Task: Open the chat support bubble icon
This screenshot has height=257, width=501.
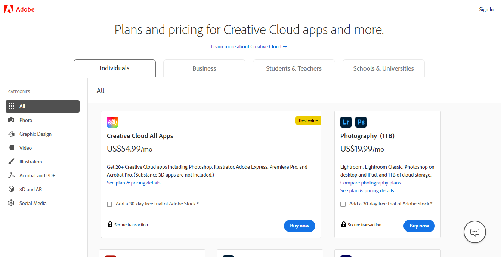Action: pos(474,232)
